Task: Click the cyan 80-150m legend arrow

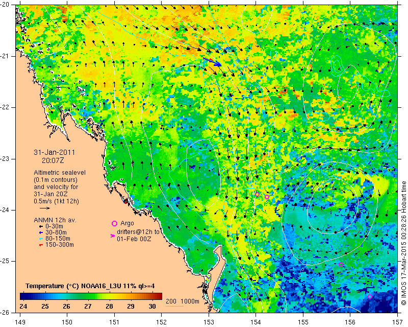Action: point(41,239)
